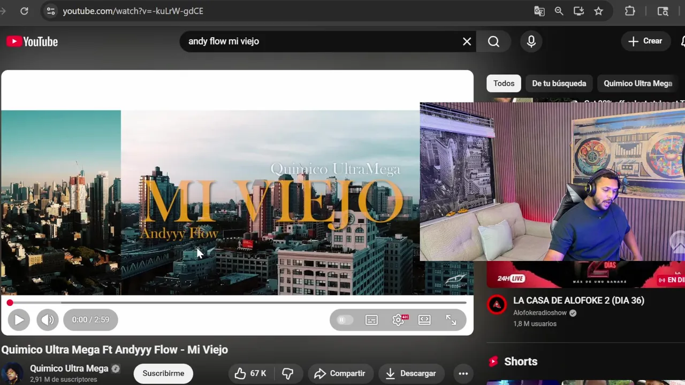The image size is (685, 385).
Task: Open Quimico Ultra Mega channel avatar
Action: point(12,373)
